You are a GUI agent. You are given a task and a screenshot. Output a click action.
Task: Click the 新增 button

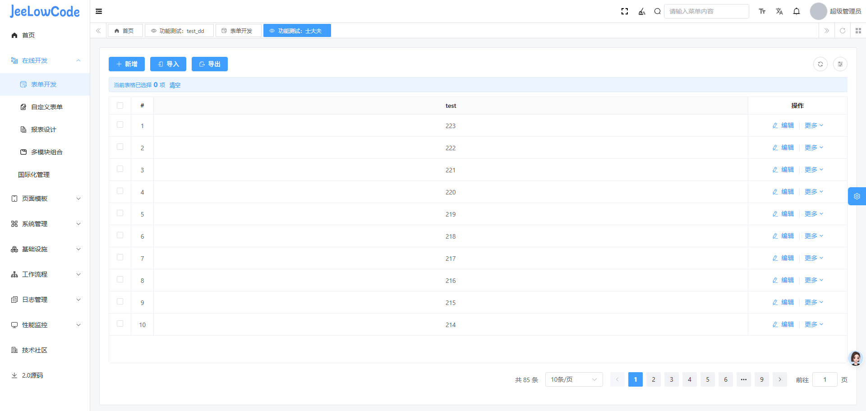coord(127,64)
